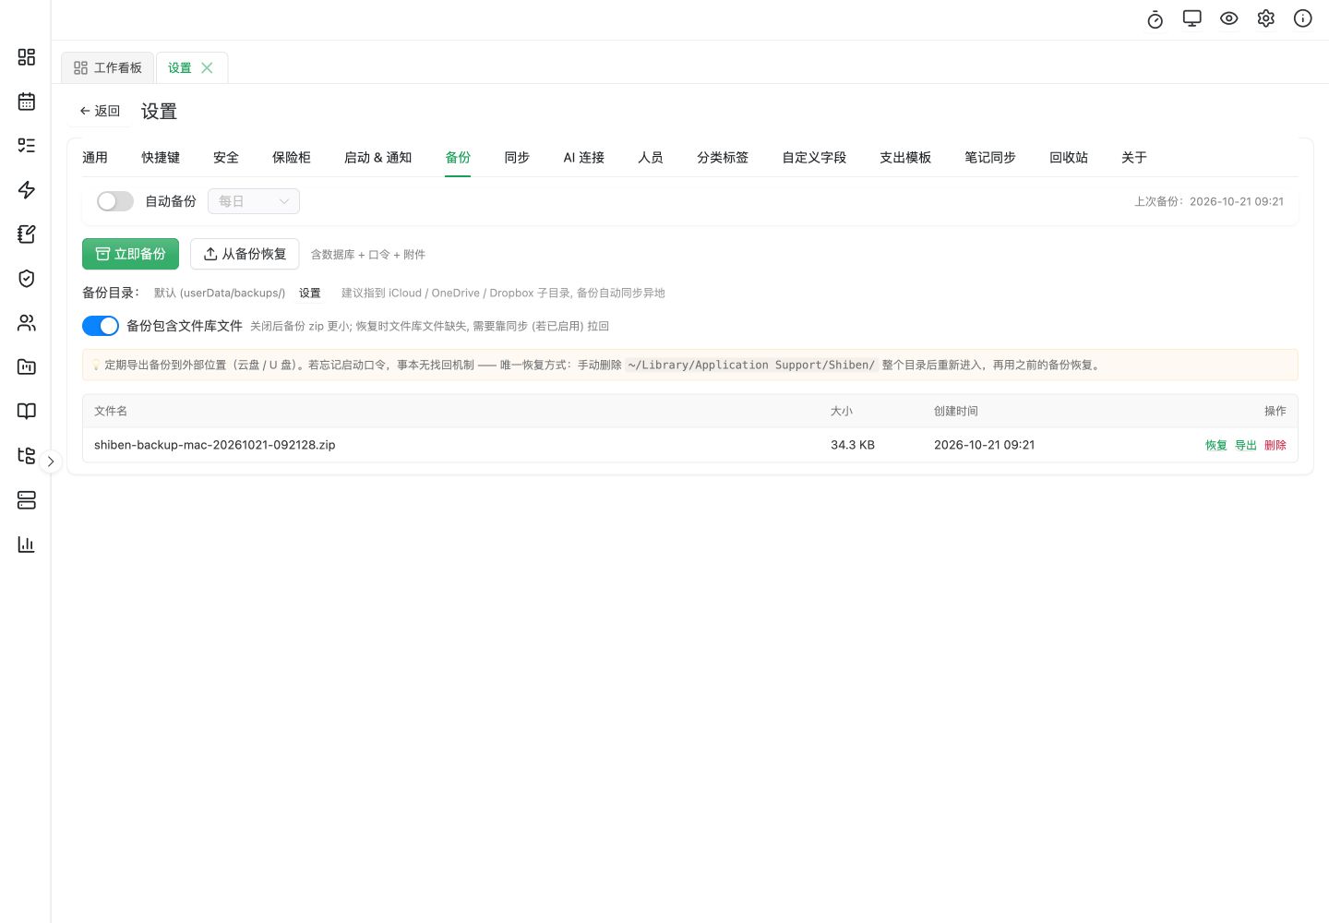Open the 笔记同步 settings tab
The width and height of the screenshot is (1329, 923).
(990, 158)
